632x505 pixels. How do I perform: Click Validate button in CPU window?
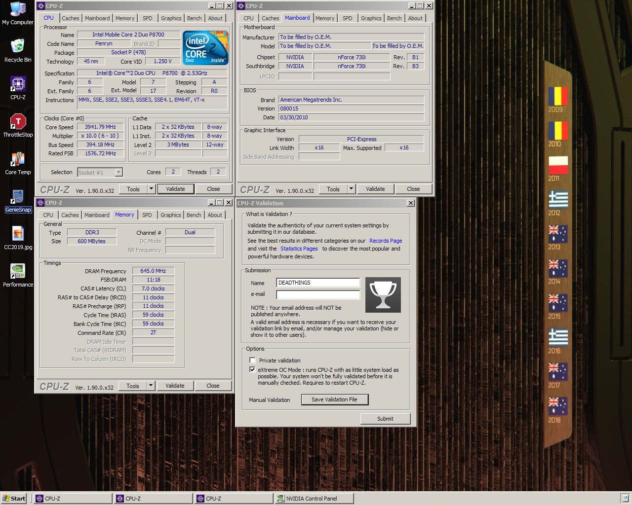pyautogui.click(x=175, y=189)
